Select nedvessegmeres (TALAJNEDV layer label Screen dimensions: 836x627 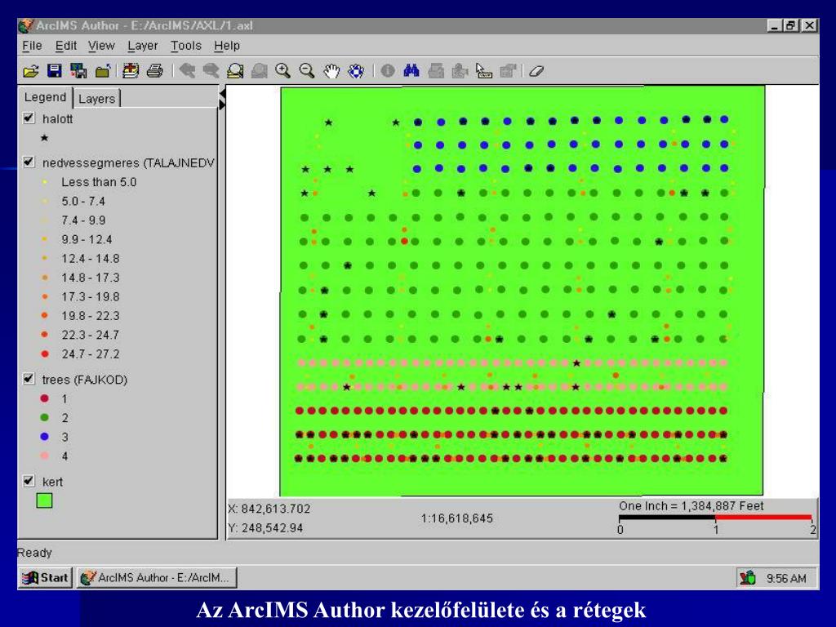[128, 162]
